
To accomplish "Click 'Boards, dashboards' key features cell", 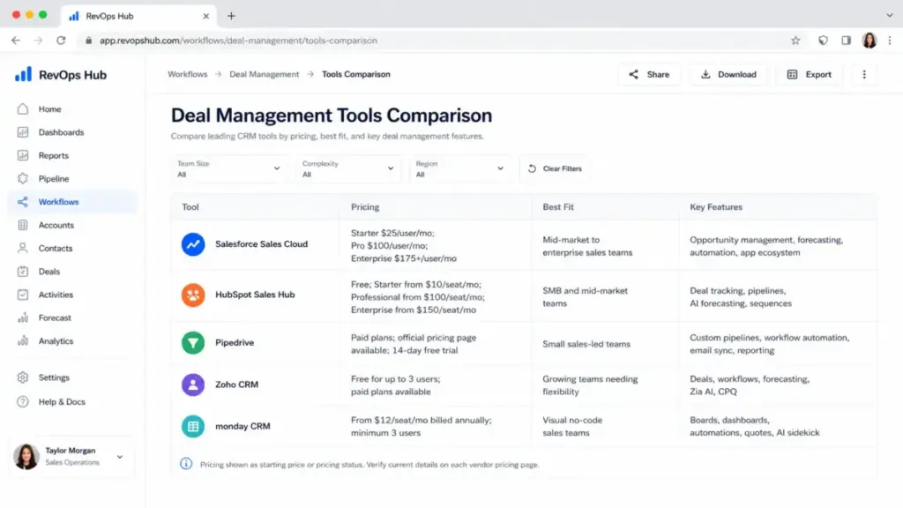I will pyautogui.click(x=755, y=426).
